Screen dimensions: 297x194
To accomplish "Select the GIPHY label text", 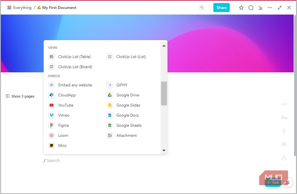I will coord(122,85).
